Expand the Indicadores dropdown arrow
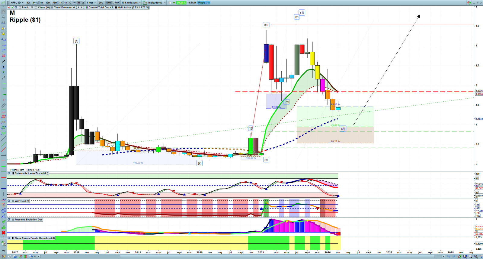 pos(165,3)
